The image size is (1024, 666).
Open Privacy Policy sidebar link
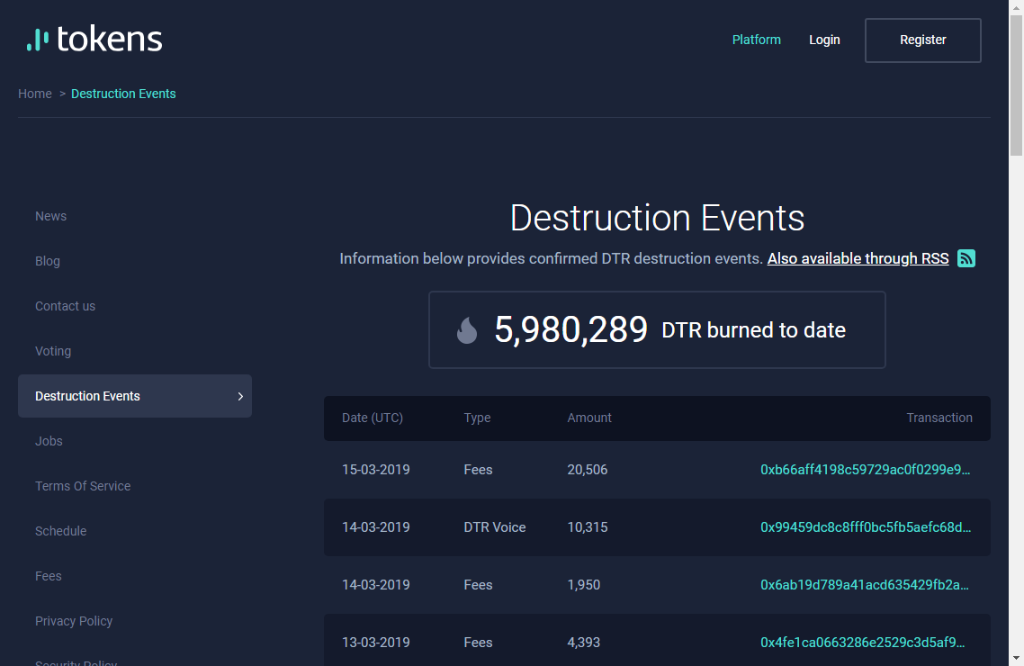74,622
